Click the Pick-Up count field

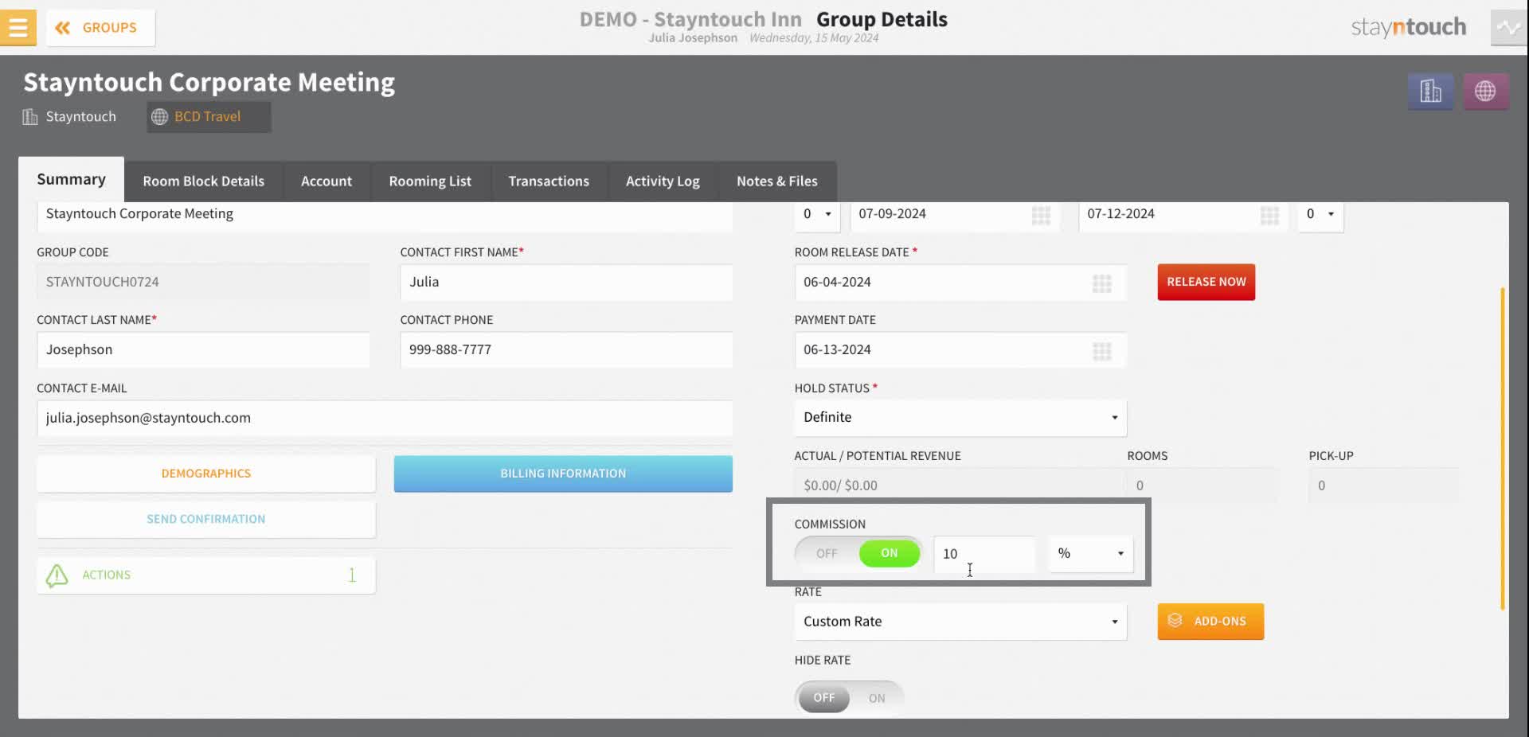1384,485
